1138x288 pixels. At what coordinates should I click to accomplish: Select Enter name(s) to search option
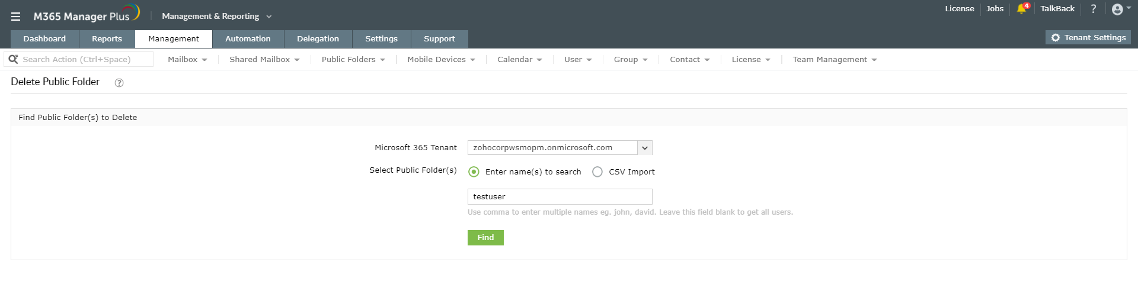pos(474,172)
